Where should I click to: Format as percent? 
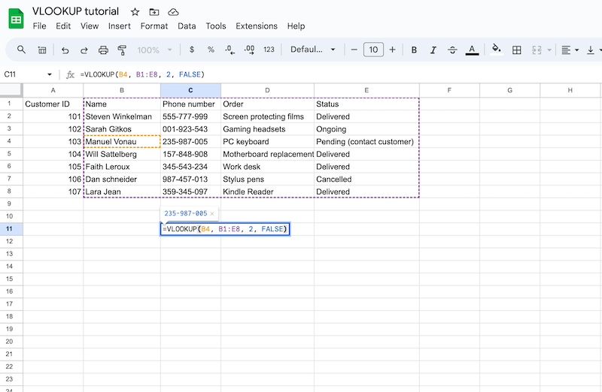pos(211,50)
